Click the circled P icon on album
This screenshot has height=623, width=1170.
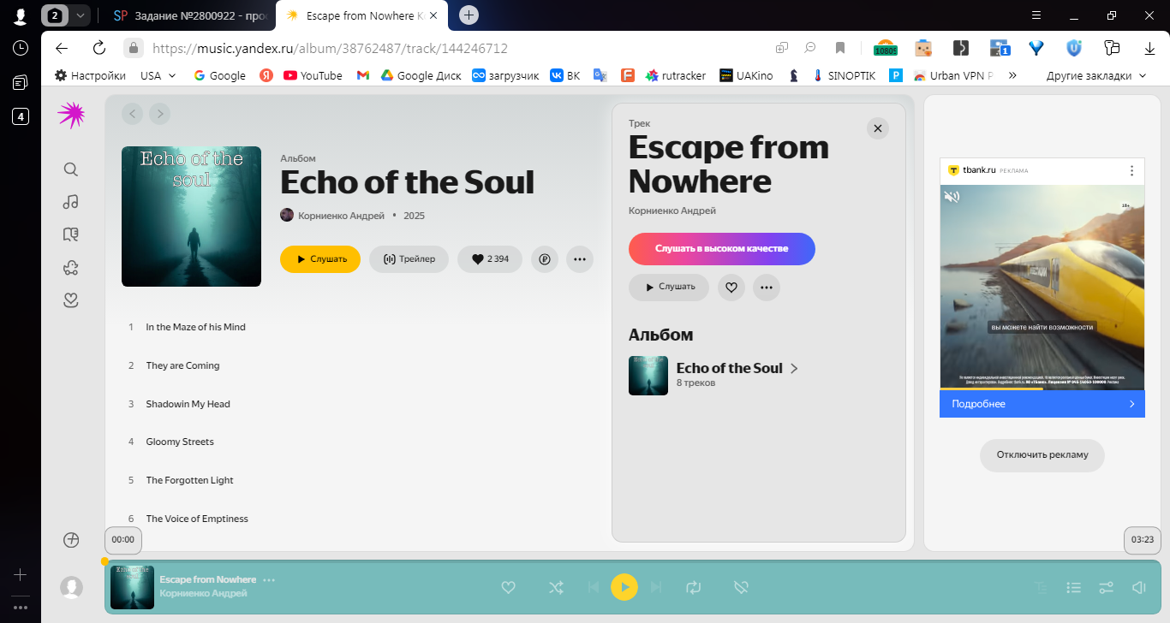point(545,259)
